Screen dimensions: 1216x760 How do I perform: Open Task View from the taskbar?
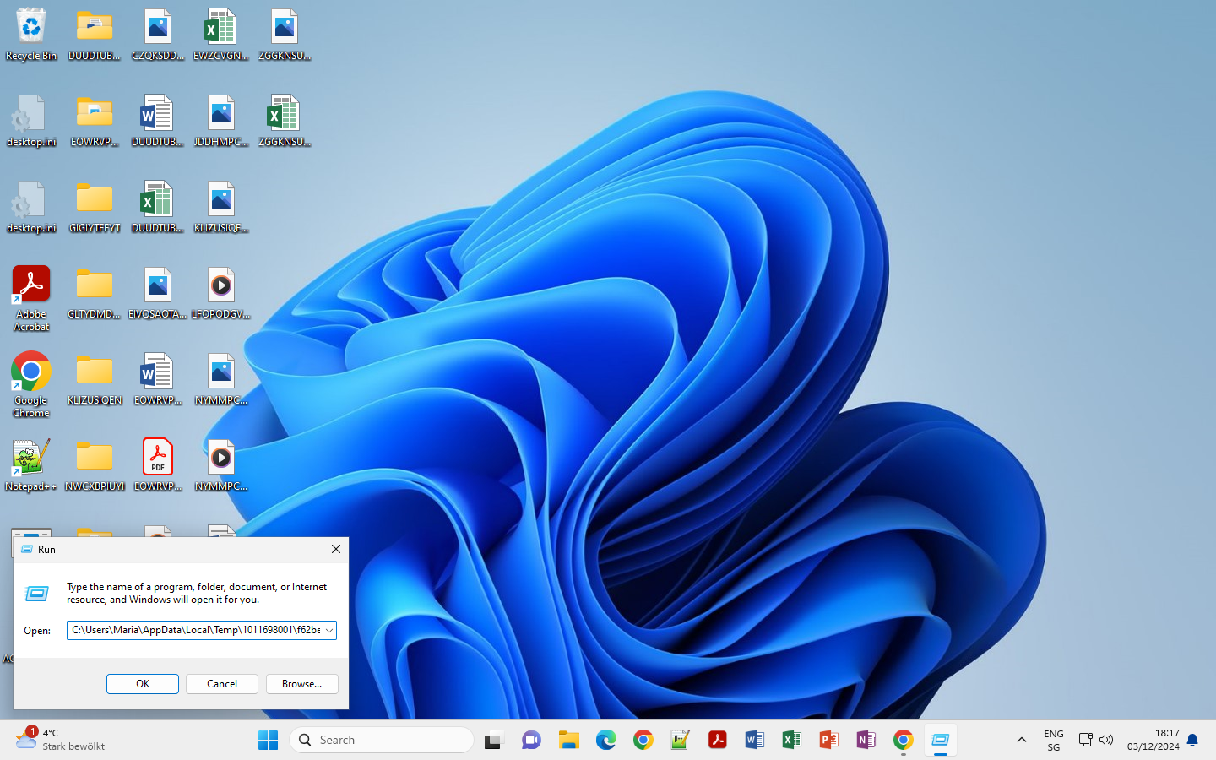[x=493, y=741]
